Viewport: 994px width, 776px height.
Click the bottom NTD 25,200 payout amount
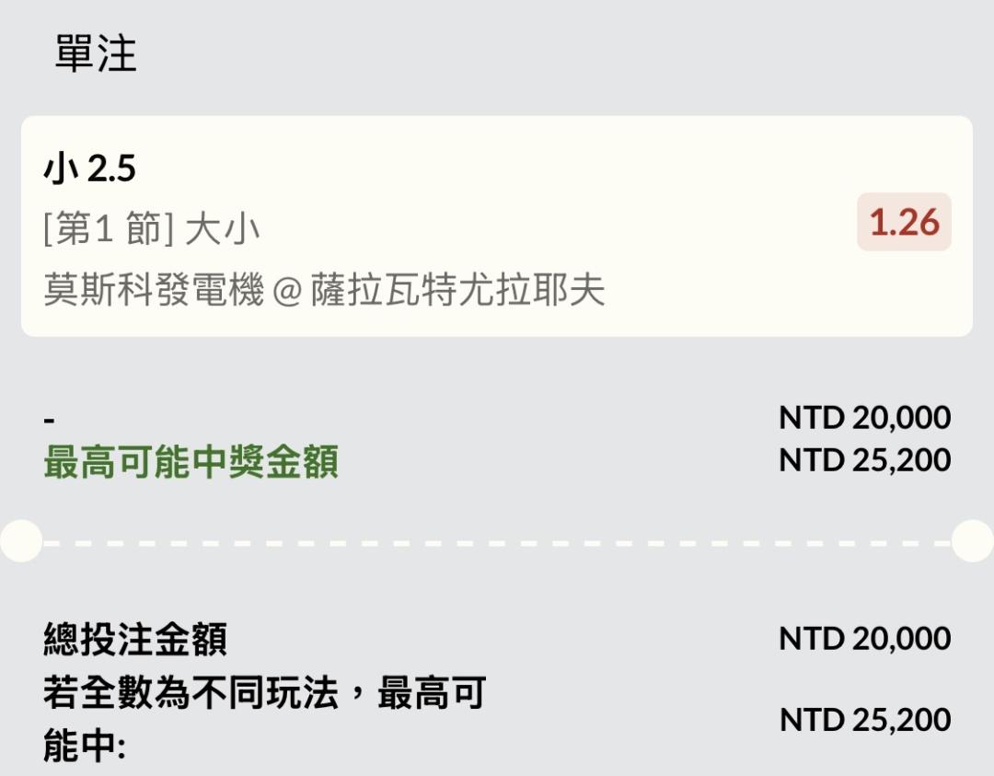864,720
